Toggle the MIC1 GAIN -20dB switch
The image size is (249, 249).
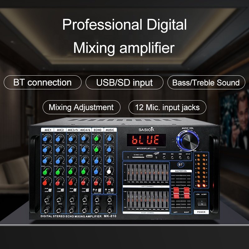(x=50, y=190)
